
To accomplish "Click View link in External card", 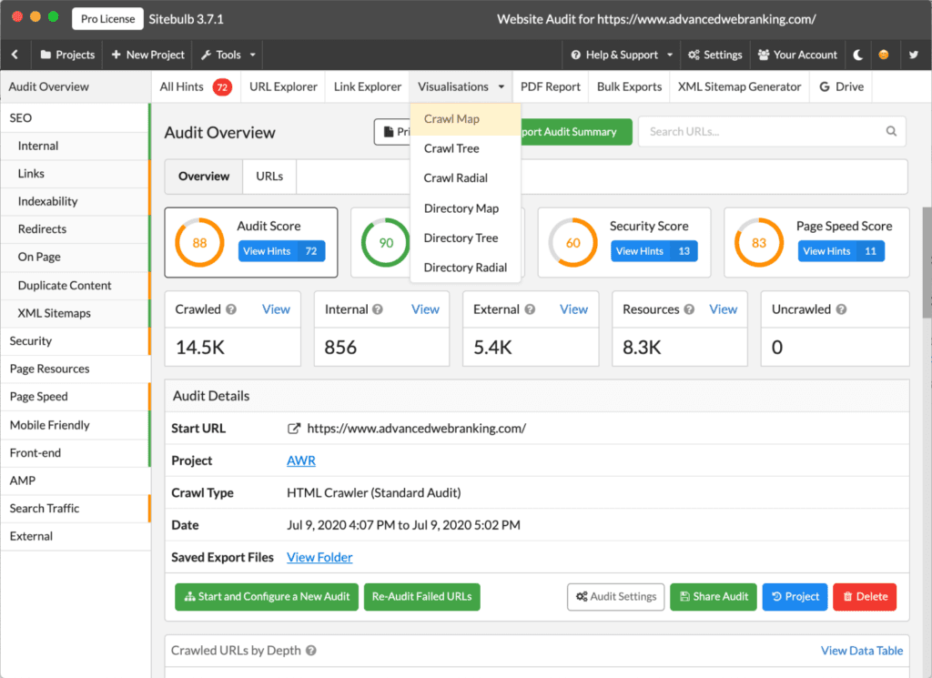I will pyautogui.click(x=573, y=309).
